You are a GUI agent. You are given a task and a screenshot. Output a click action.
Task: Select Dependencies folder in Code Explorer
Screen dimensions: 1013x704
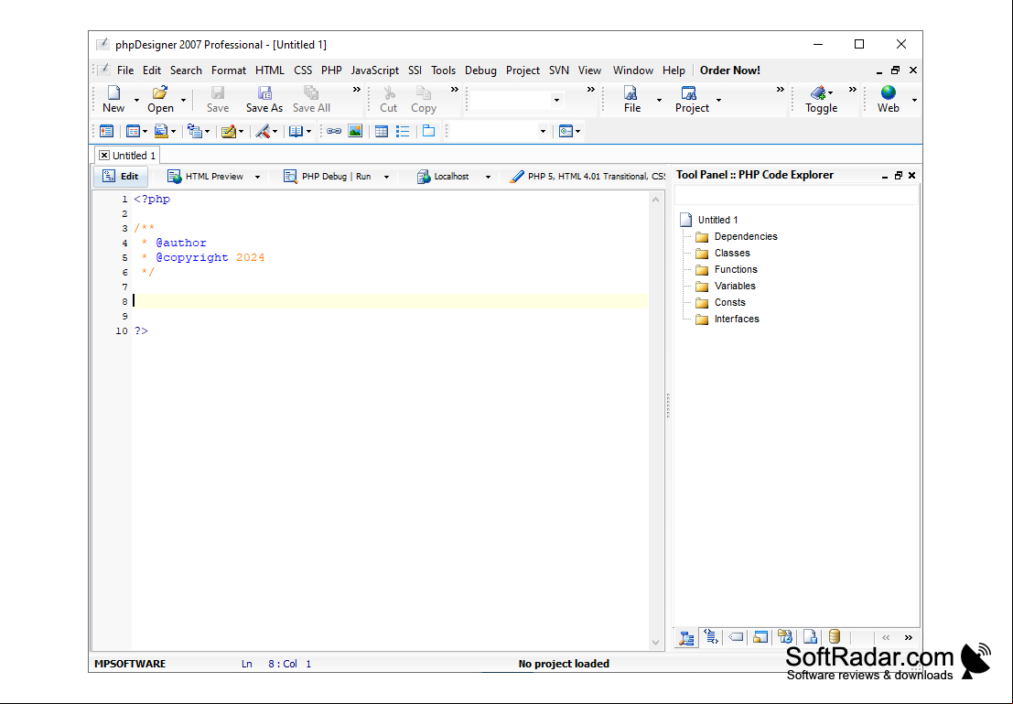pyautogui.click(x=746, y=236)
